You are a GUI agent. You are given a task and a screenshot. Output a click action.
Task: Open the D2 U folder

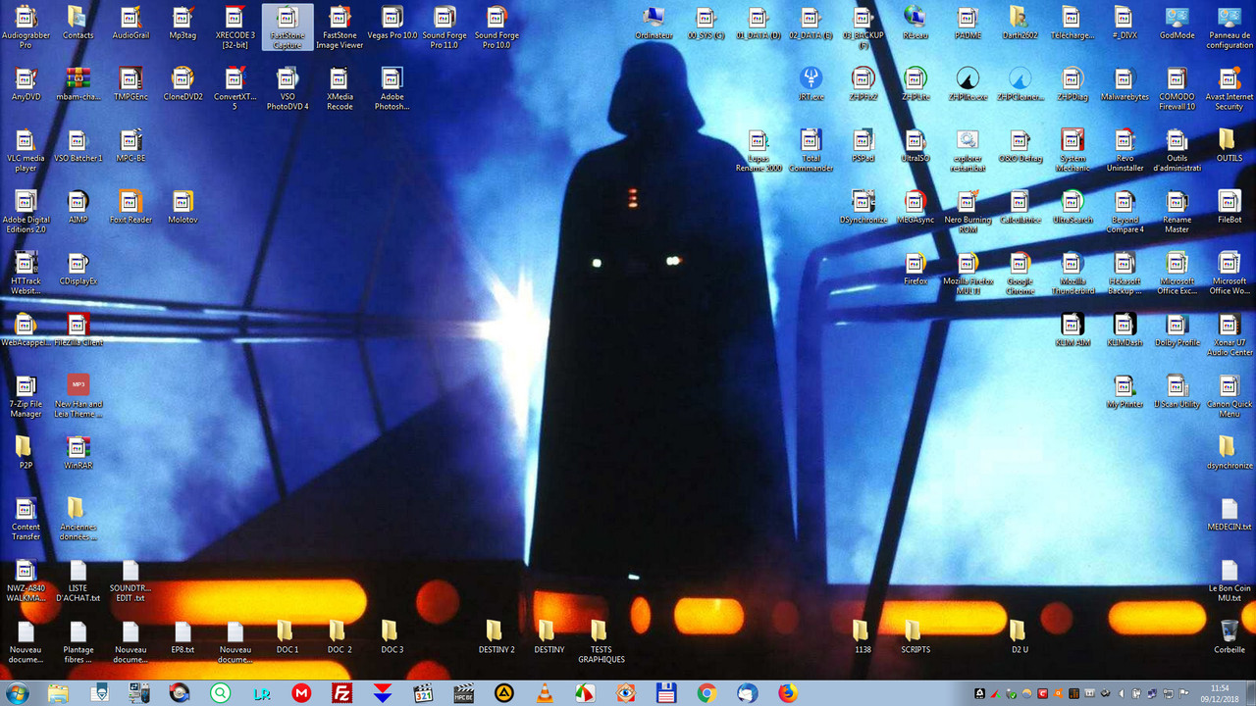coord(1019,637)
